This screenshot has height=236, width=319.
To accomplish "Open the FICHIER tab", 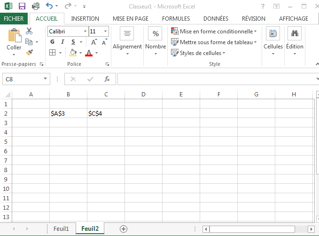I will [14, 18].
